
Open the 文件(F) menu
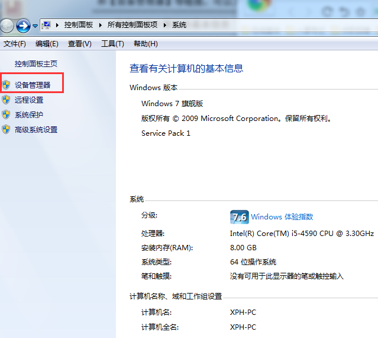(15, 44)
